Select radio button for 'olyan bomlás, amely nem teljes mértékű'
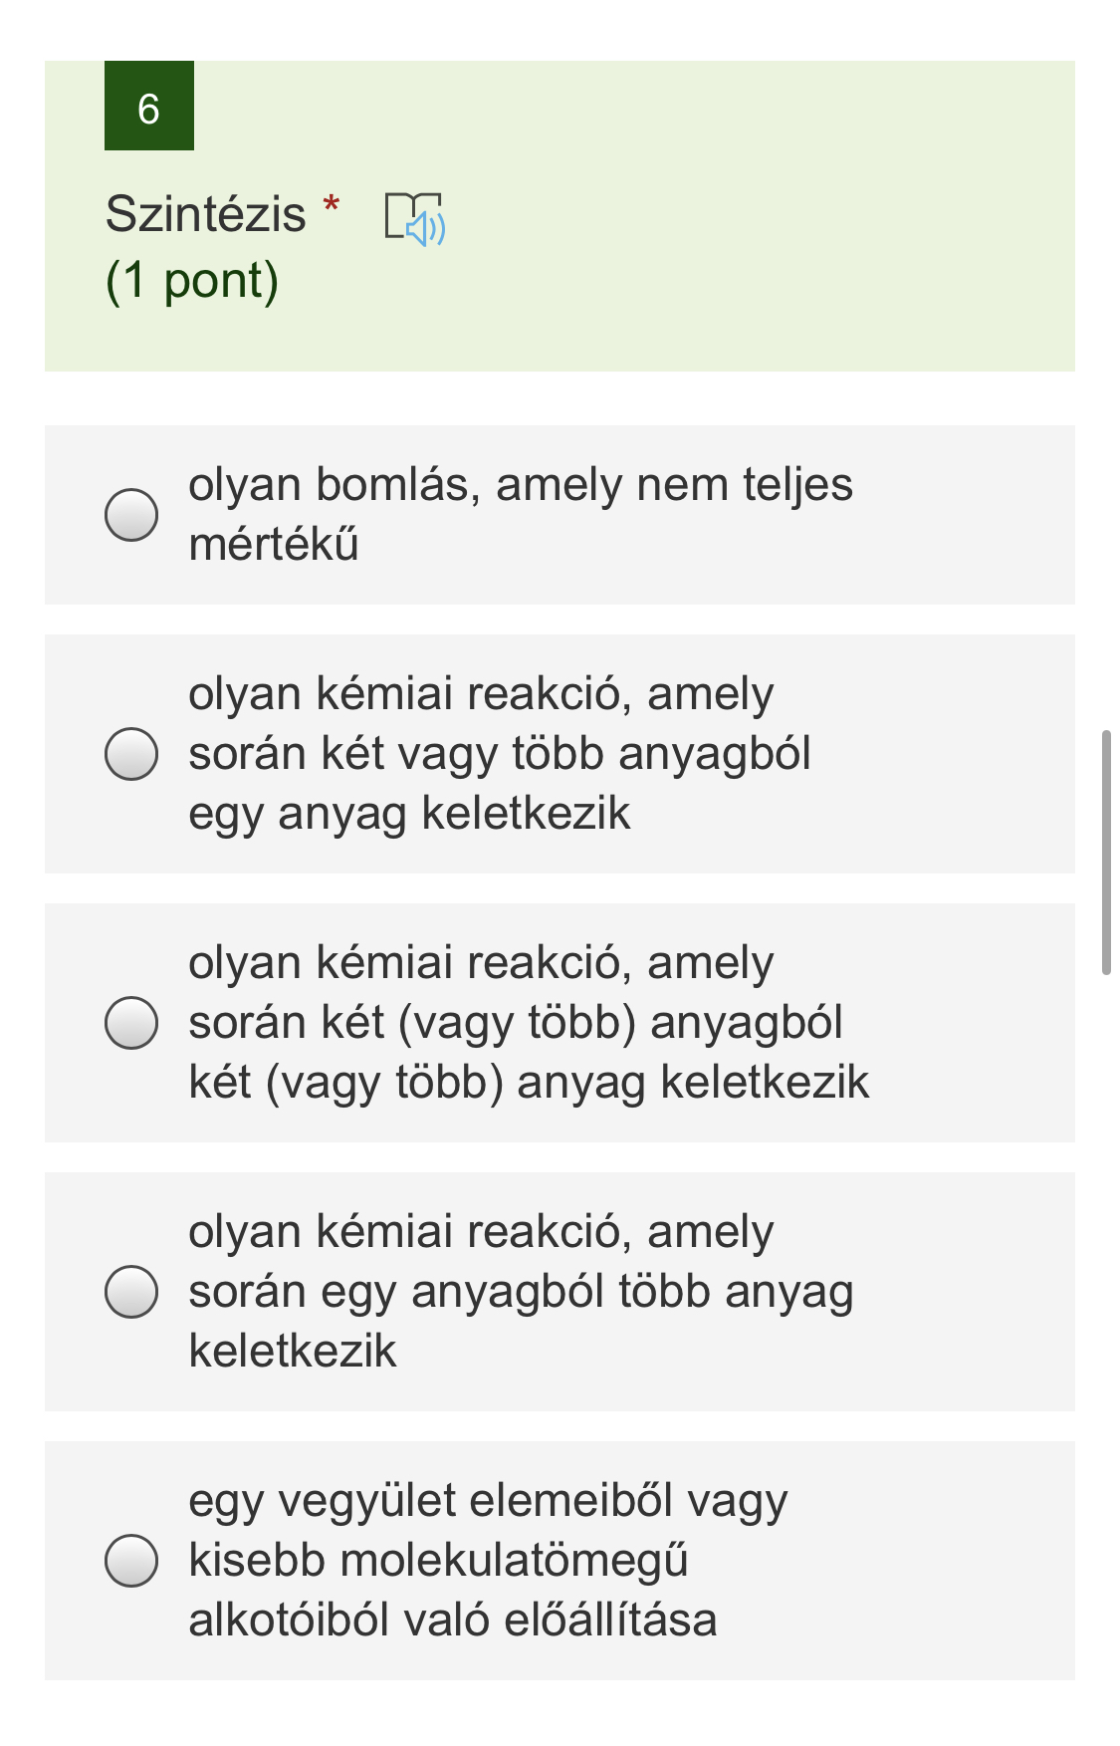This screenshot has width=1120, height=1746. [131, 515]
